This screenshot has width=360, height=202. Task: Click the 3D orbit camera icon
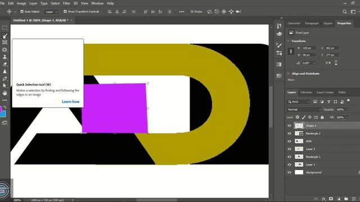(209, 11)
